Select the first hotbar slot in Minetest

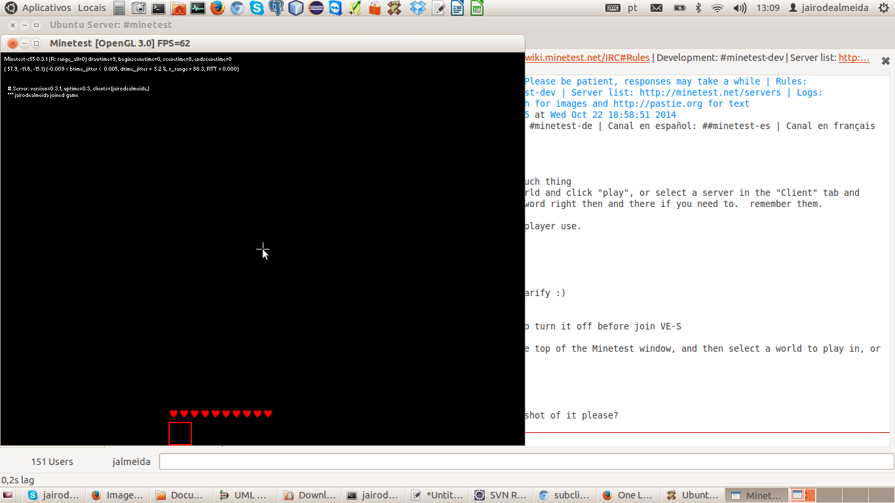(180, 434)
